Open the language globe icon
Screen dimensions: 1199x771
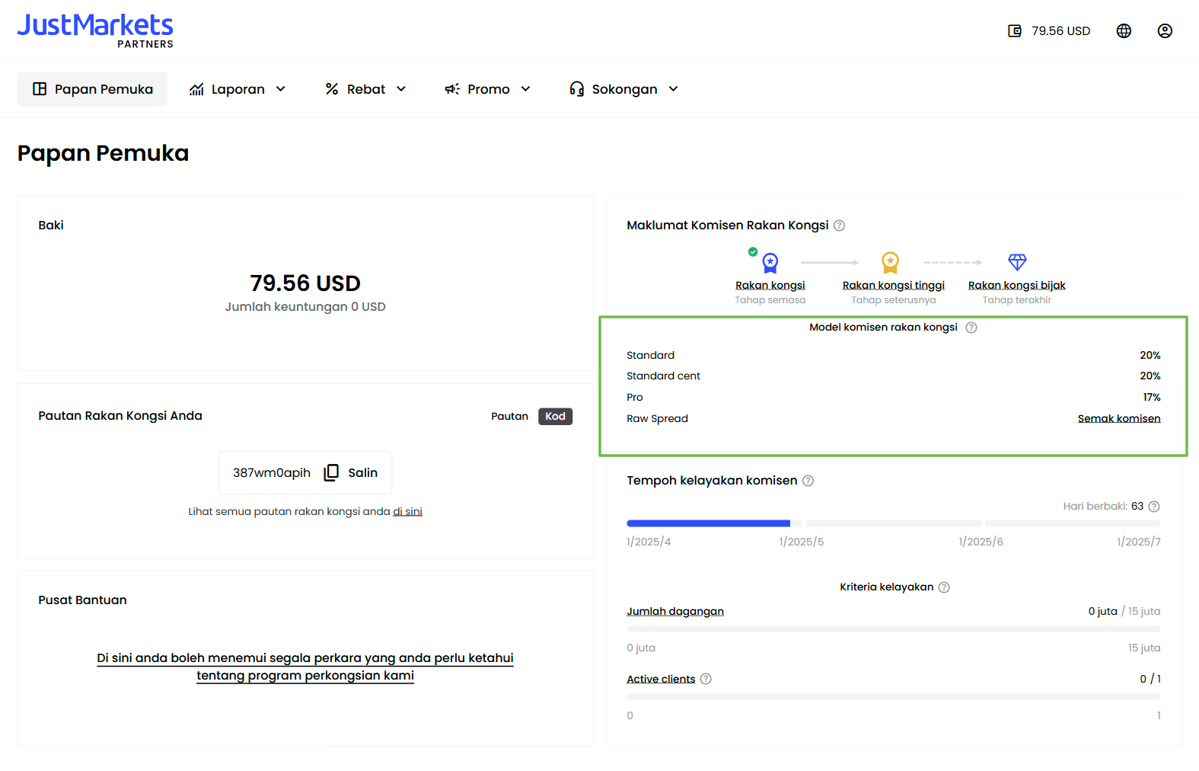tap(1124, 31)
